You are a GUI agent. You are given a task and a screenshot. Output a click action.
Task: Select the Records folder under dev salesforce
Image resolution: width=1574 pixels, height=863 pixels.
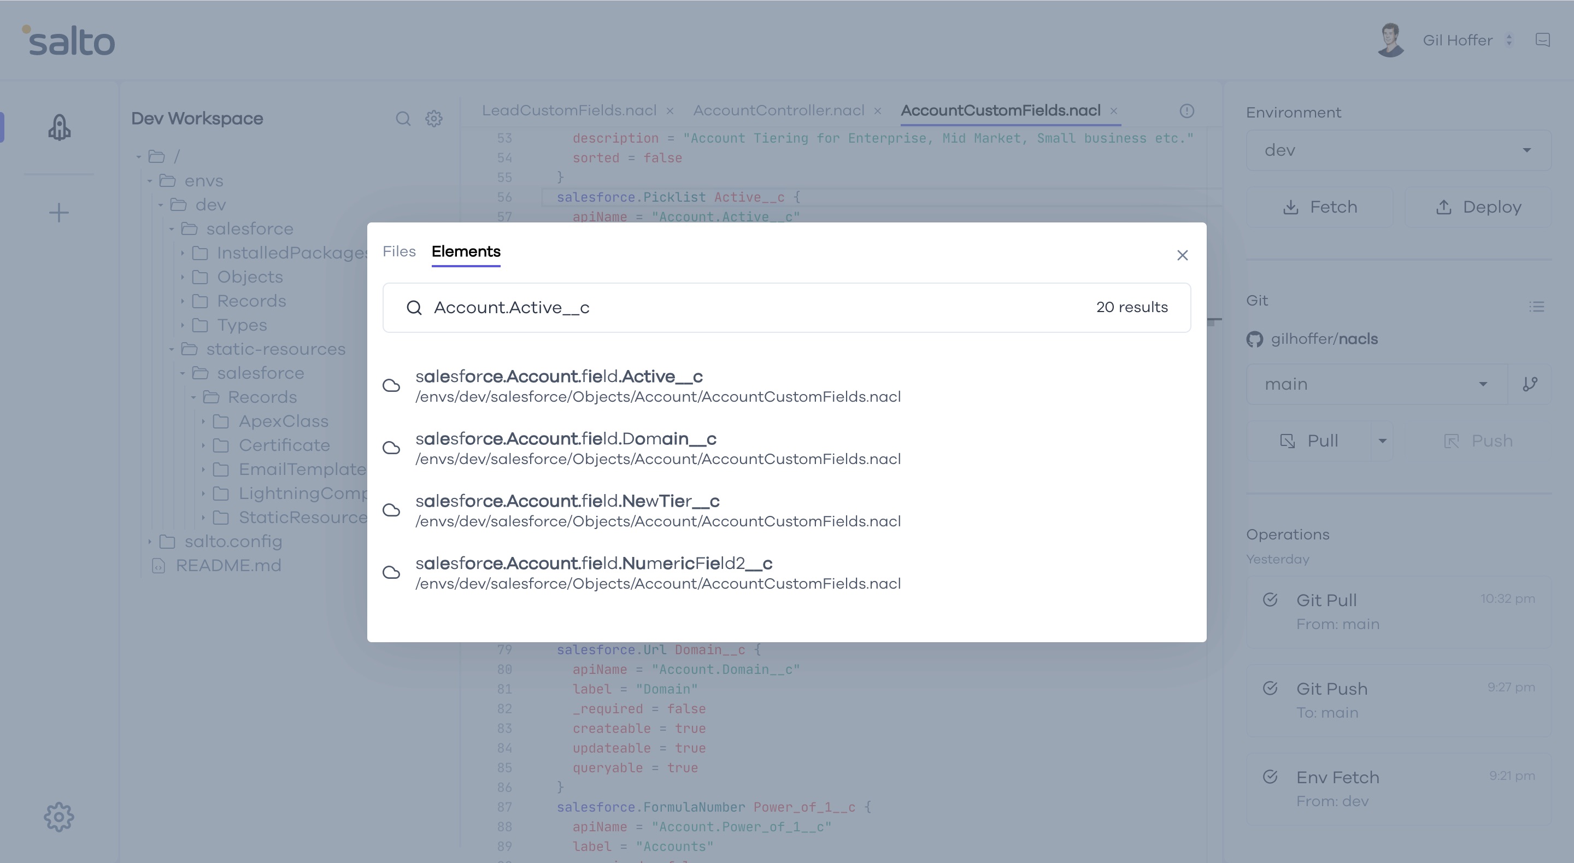[251, 301]
